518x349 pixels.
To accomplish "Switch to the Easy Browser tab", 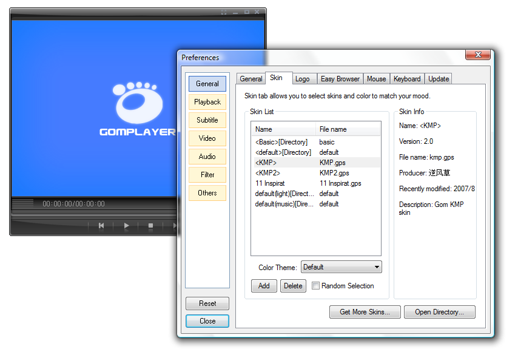I will 340,79.
